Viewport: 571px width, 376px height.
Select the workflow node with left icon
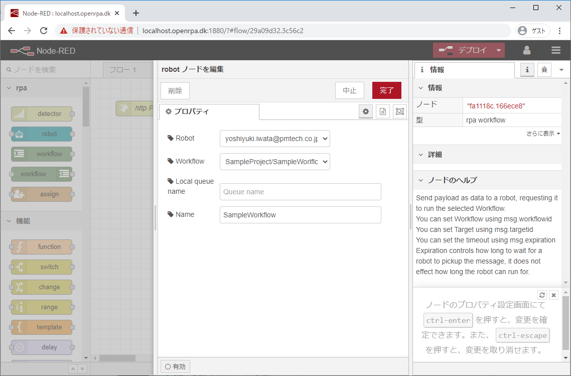pyautogui.click(x=42, y=154)
